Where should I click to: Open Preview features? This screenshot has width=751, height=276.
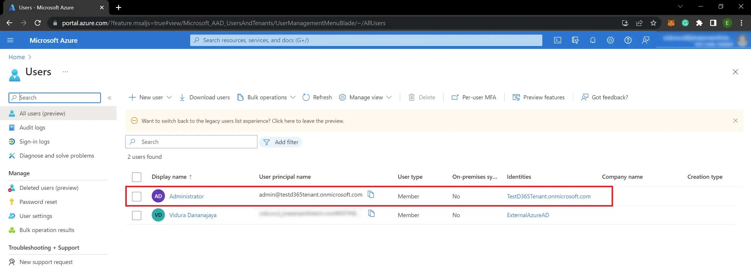tap(539, 97)
